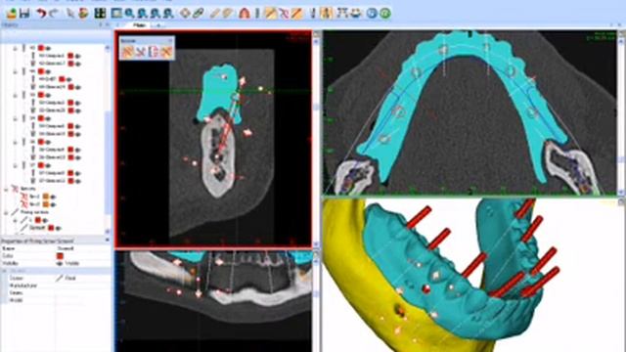Collapse the 37 implant group in tree
Screen dimensions: 626x352
click(15, 165)
